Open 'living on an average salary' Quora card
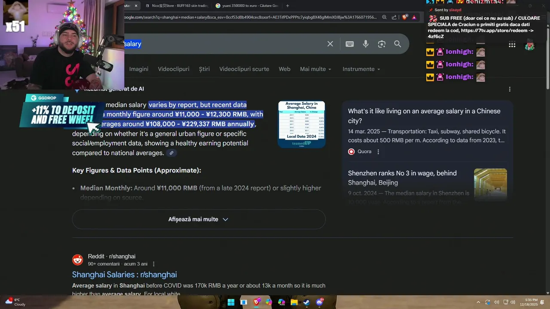550x309 pixels. [x=424, y=116]
